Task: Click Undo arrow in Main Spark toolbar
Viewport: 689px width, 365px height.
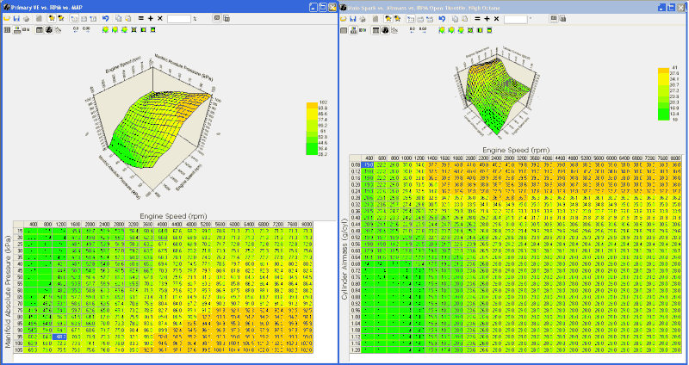Action: pos(443,18)
